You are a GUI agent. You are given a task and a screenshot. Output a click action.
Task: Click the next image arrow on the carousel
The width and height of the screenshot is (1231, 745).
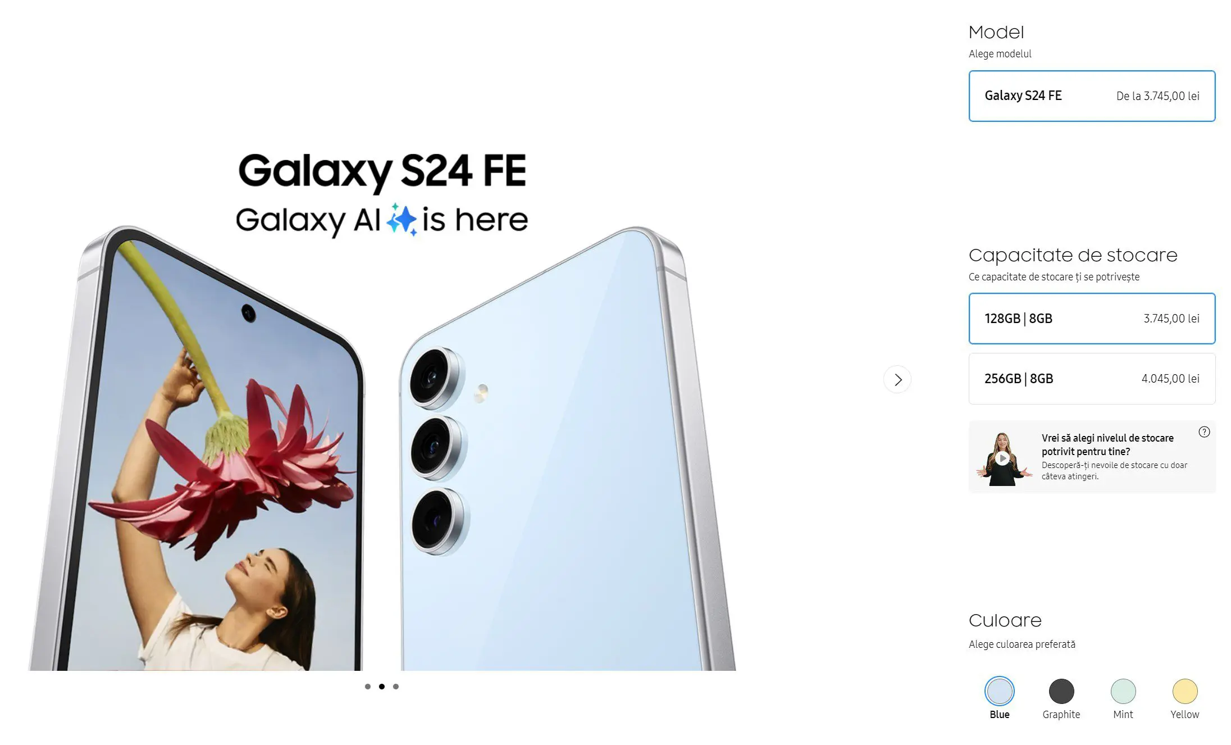pos(897,380)
